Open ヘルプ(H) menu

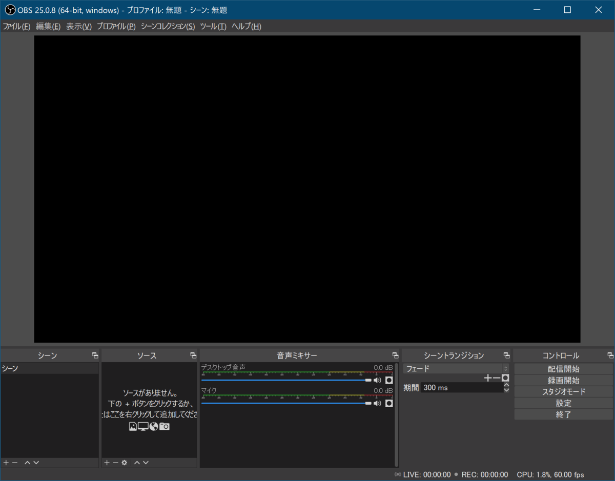click(x=247, y=27)
